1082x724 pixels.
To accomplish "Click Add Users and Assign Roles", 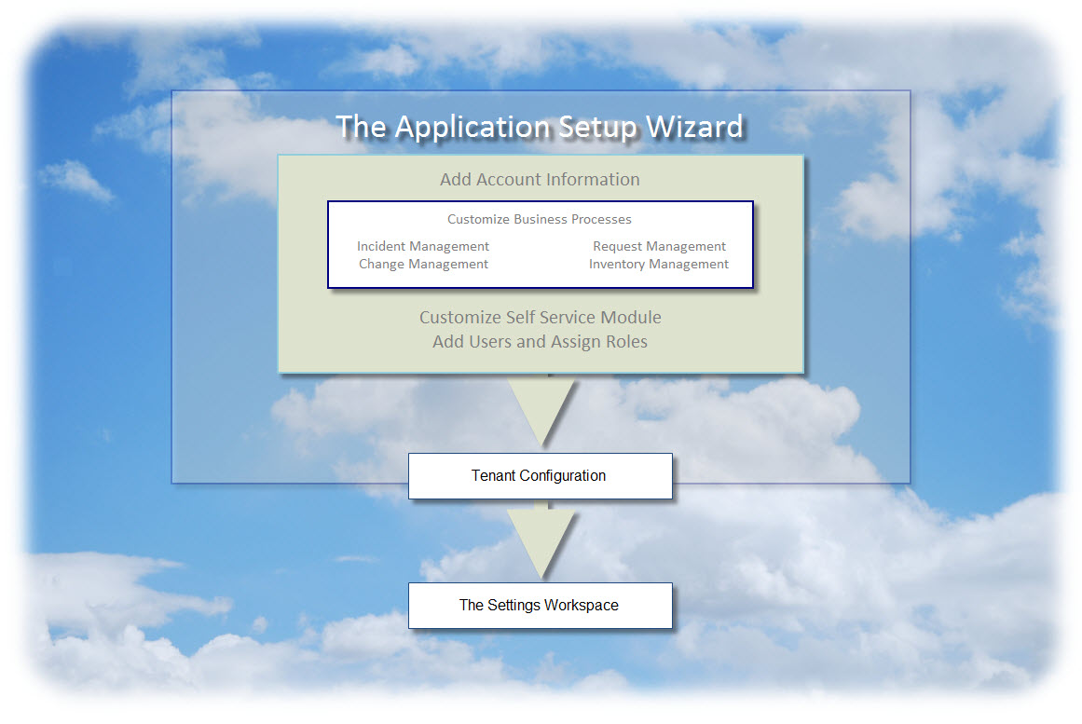I will click(x=540, y=342).
